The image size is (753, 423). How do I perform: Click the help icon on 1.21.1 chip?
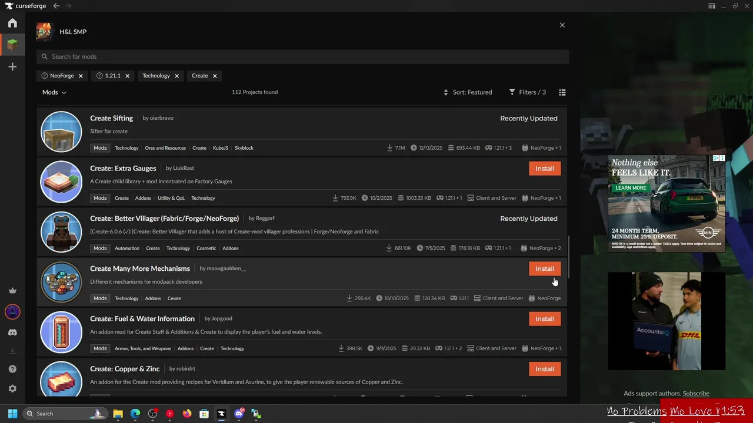(99, 76)
